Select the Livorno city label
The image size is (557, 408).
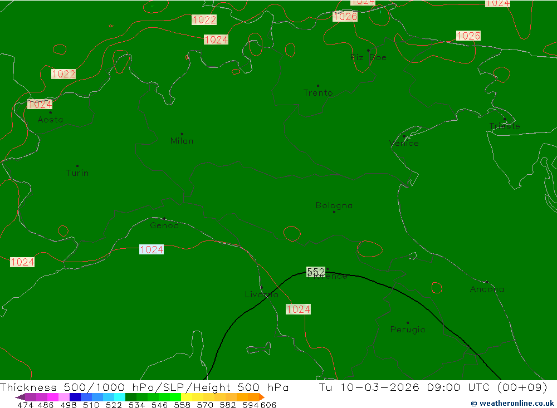point(262,294)
